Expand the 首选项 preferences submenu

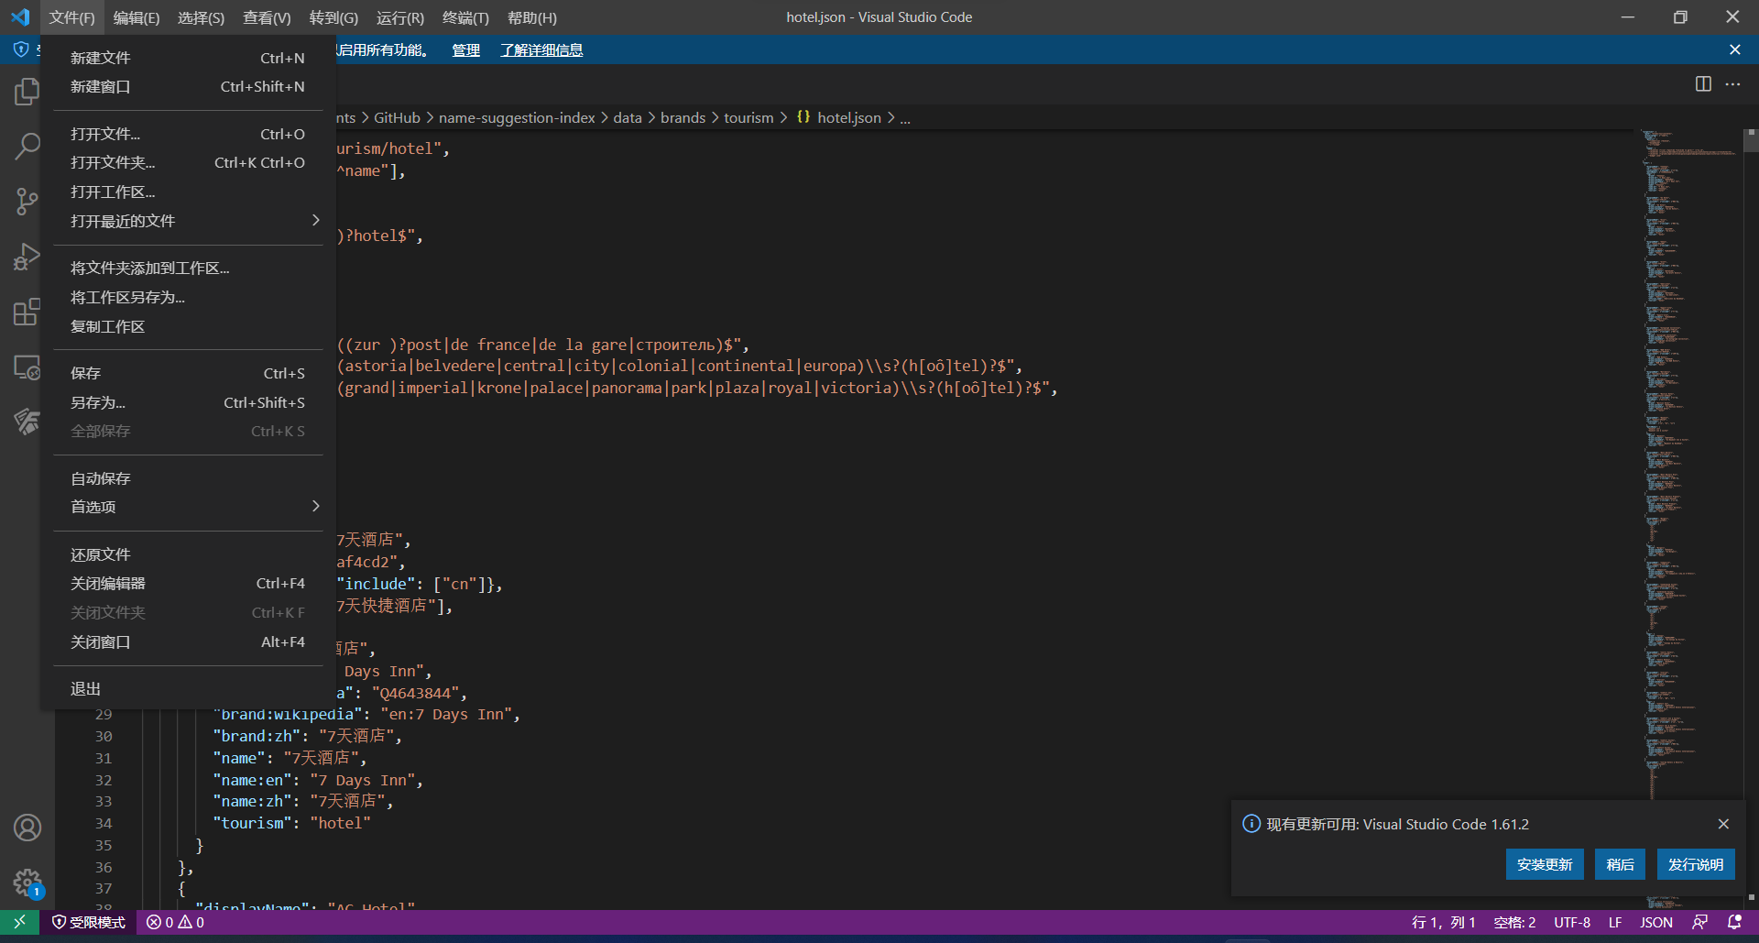click(188, 507)
